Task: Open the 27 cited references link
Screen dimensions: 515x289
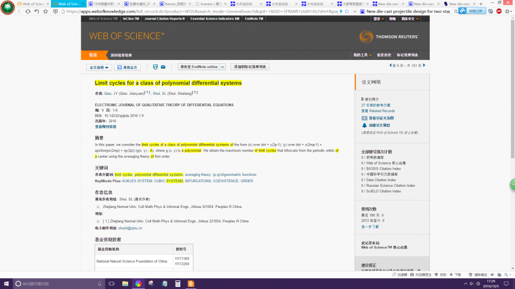Action: (x=376, y=106)
